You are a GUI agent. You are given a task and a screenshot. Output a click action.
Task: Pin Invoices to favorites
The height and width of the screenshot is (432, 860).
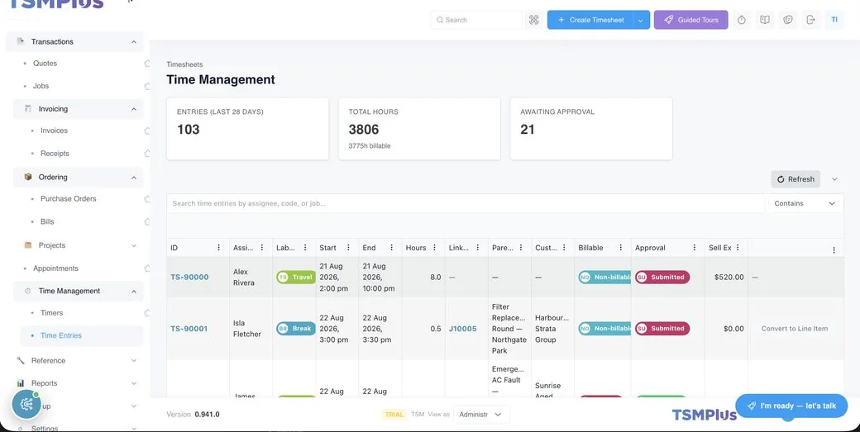coord(147,131)
